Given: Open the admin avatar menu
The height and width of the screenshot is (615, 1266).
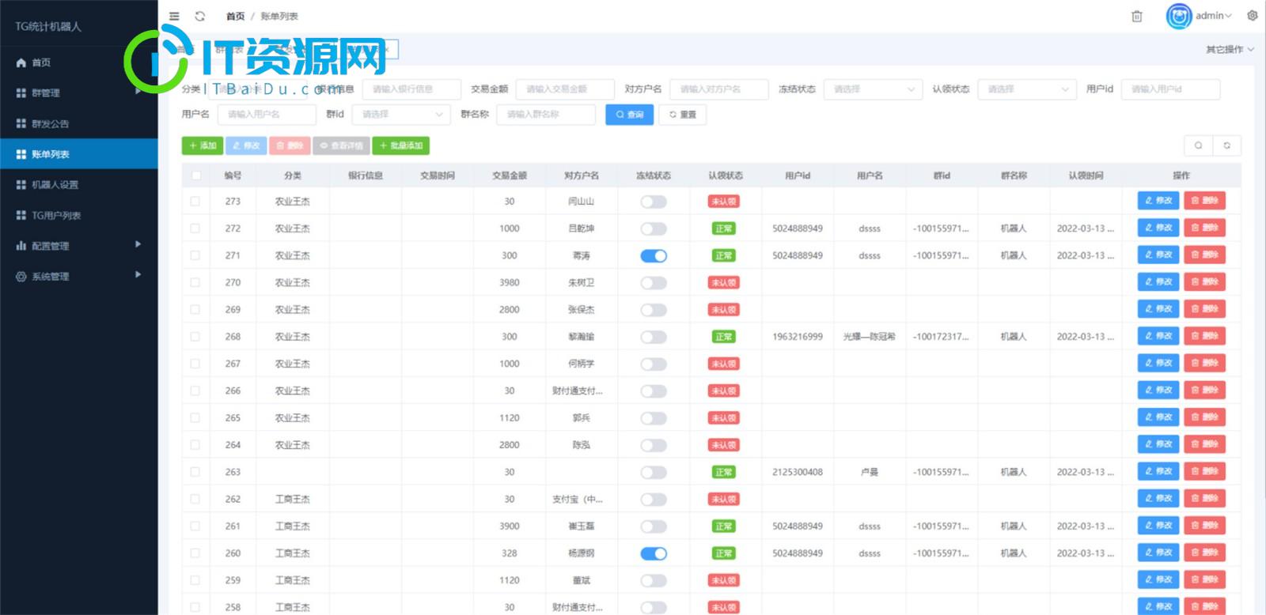Looking at the screenshot, I should (1200, 16).
